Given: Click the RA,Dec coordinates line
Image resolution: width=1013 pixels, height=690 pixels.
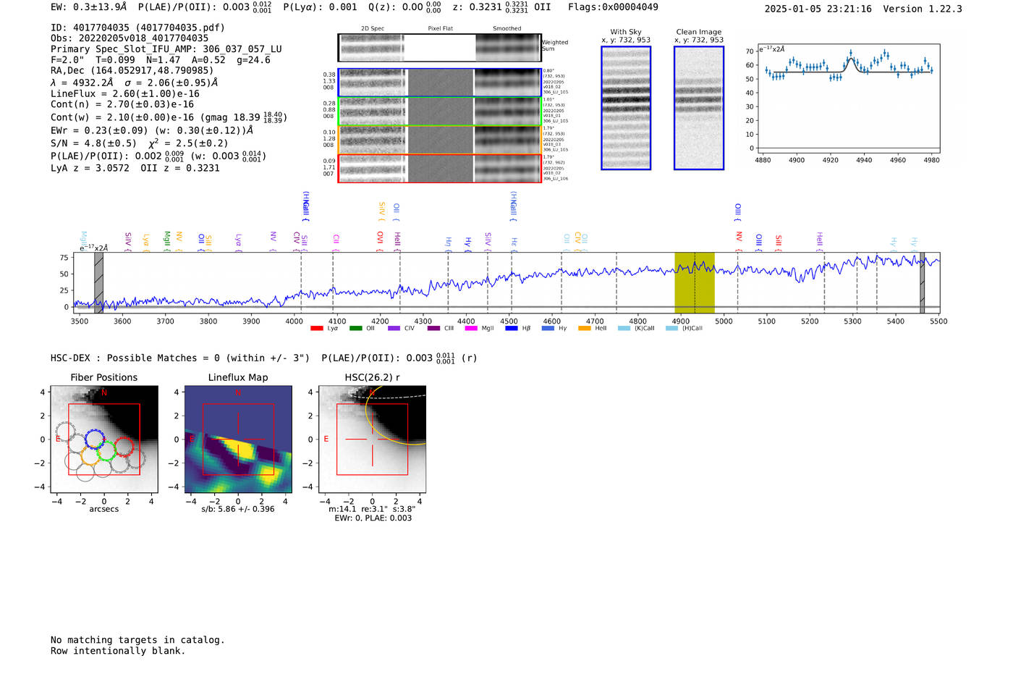Looking at the screenshot, I should 132,71.
